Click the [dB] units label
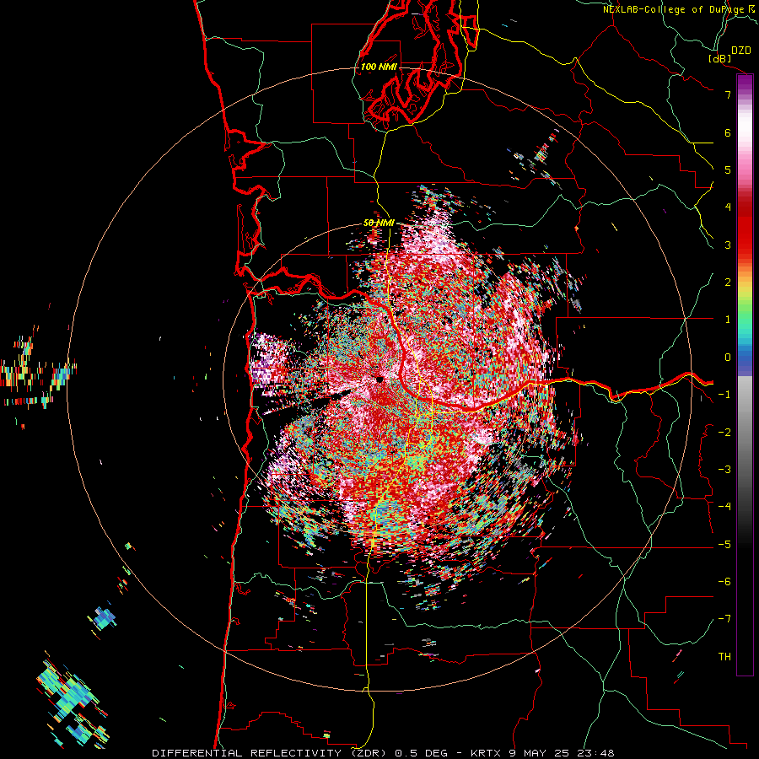The height and width of the screenshot is (759, 759). 720,58
